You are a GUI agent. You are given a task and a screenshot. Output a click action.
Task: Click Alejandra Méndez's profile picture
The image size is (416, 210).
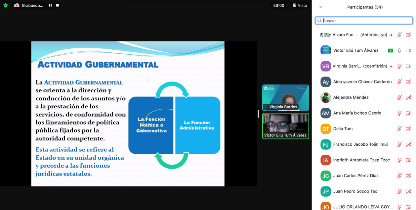point(325,97)
